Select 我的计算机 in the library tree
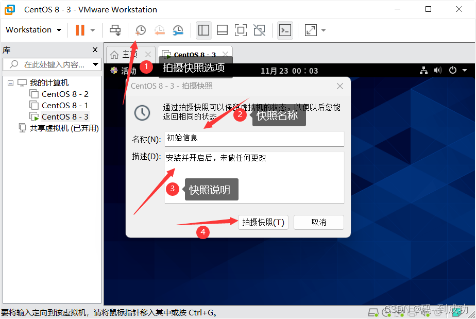Viewport: 476px width, 319px height. [49, 82]
